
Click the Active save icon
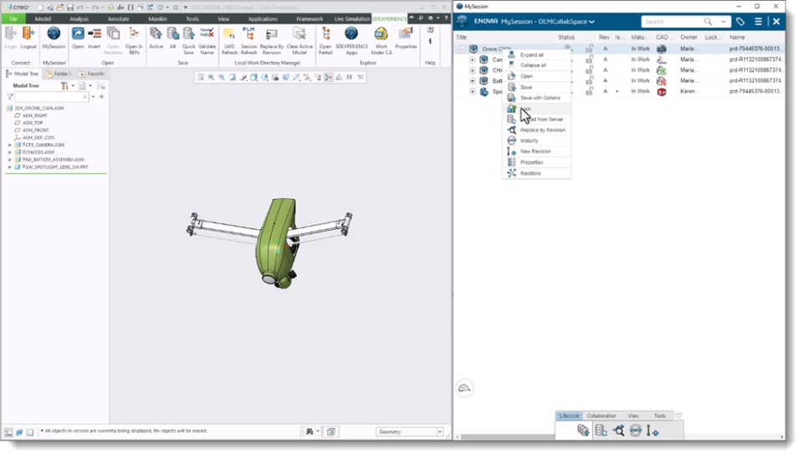pos(156,34)
